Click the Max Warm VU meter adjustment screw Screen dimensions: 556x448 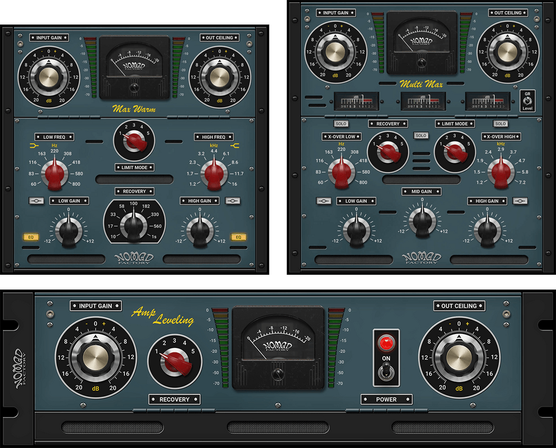coord(134,87)
